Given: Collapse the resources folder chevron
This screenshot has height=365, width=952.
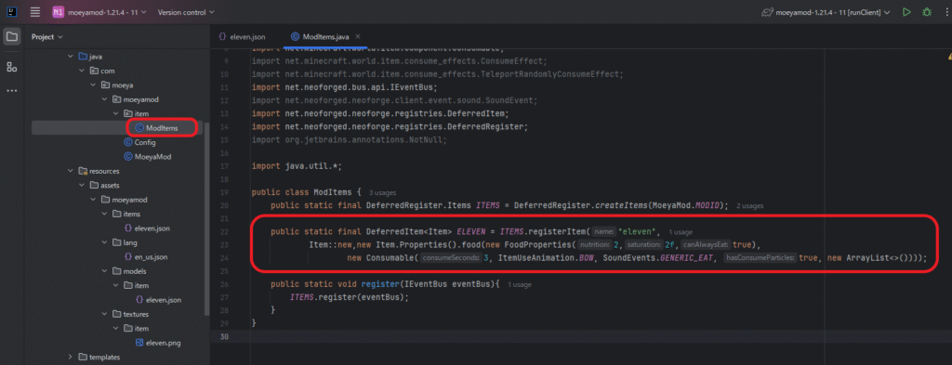Looking at the screenshot, I should click(72, 171).
